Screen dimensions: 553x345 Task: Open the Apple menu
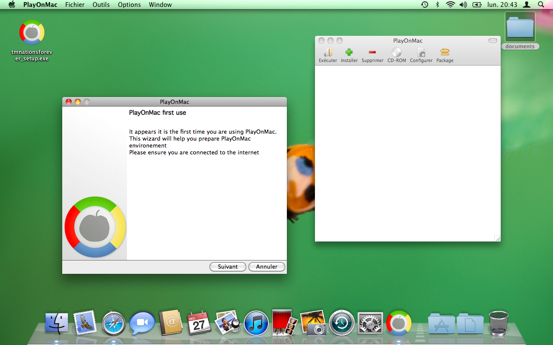pyautogui.click(x=12, y=5)
